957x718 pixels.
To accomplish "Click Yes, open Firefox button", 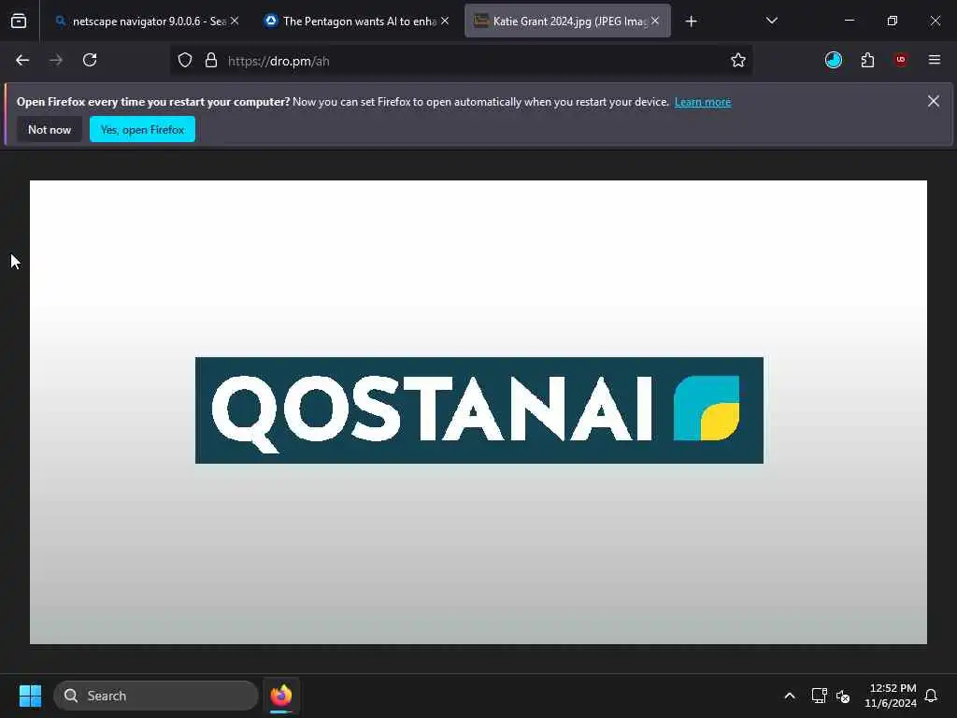I will click(x=142, y=129).
